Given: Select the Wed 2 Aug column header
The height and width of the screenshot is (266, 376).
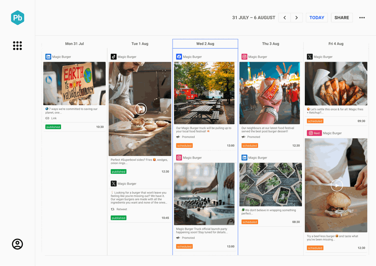Looking at the screenshot, I should (205, 44).
